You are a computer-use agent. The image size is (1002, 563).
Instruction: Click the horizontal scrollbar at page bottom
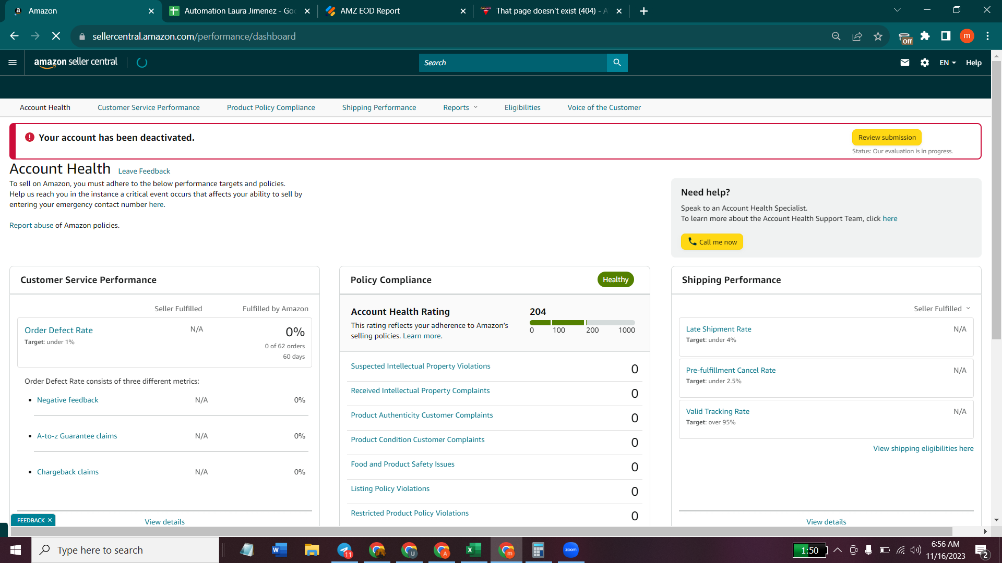click(481, 531)
